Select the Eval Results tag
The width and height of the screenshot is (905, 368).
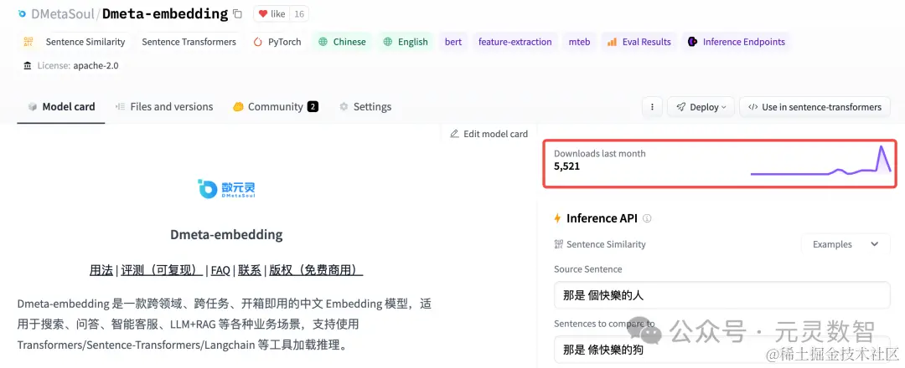point(639,42)
